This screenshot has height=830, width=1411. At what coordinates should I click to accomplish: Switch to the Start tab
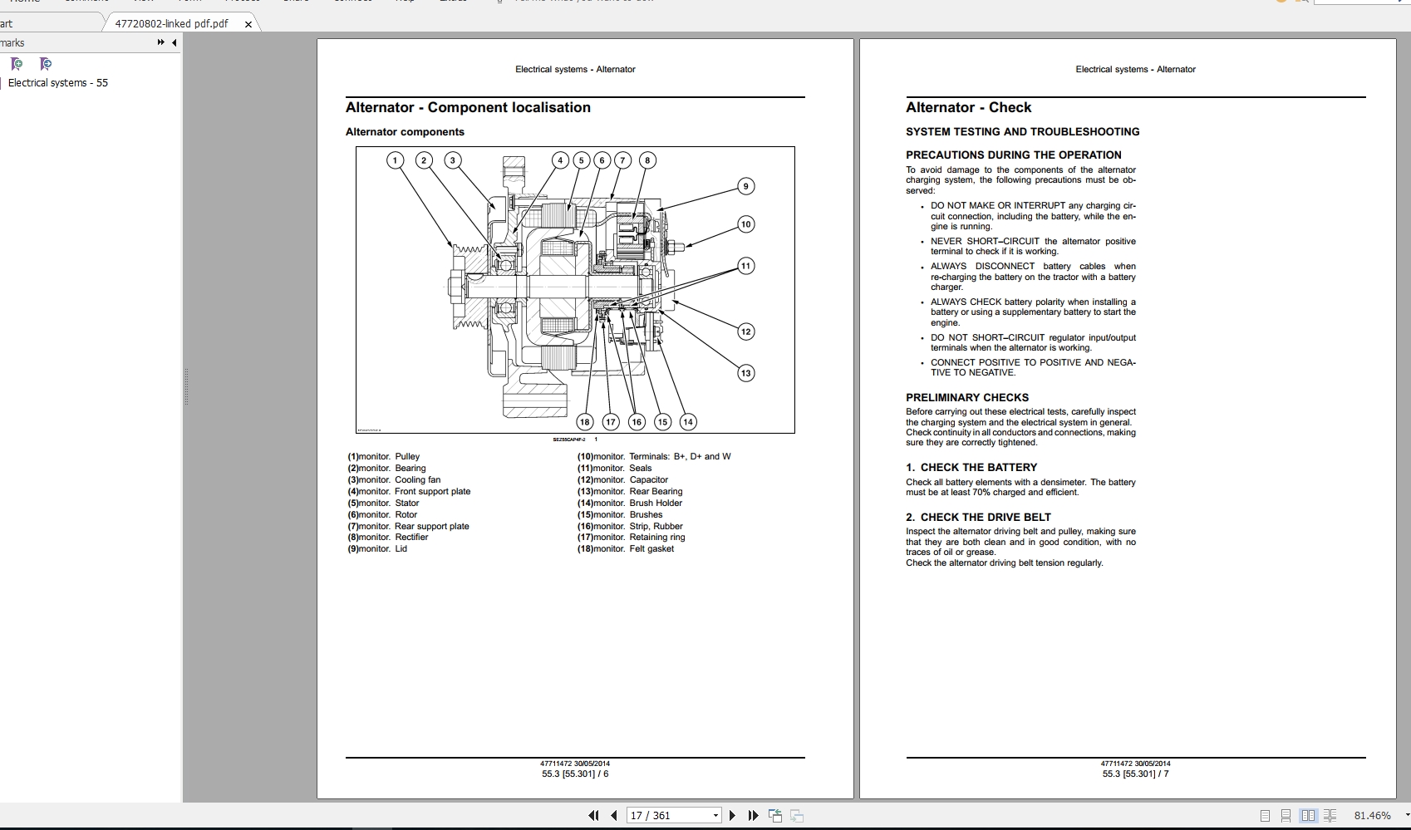click(x=7, y=23)
